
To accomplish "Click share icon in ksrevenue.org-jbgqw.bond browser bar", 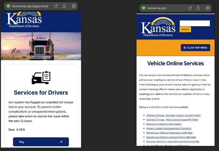I will click(x=64, y=6).
